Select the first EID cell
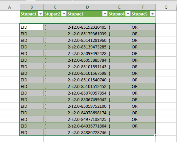The width and height of the screenshot is (177, 142). 32,27
